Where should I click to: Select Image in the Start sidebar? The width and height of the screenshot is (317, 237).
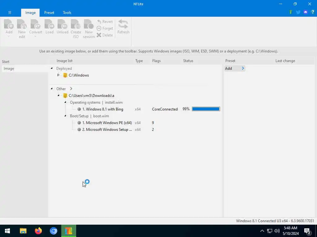click(x=25, y=69)
